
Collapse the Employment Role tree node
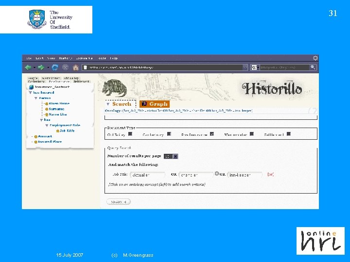click(47, 126)
